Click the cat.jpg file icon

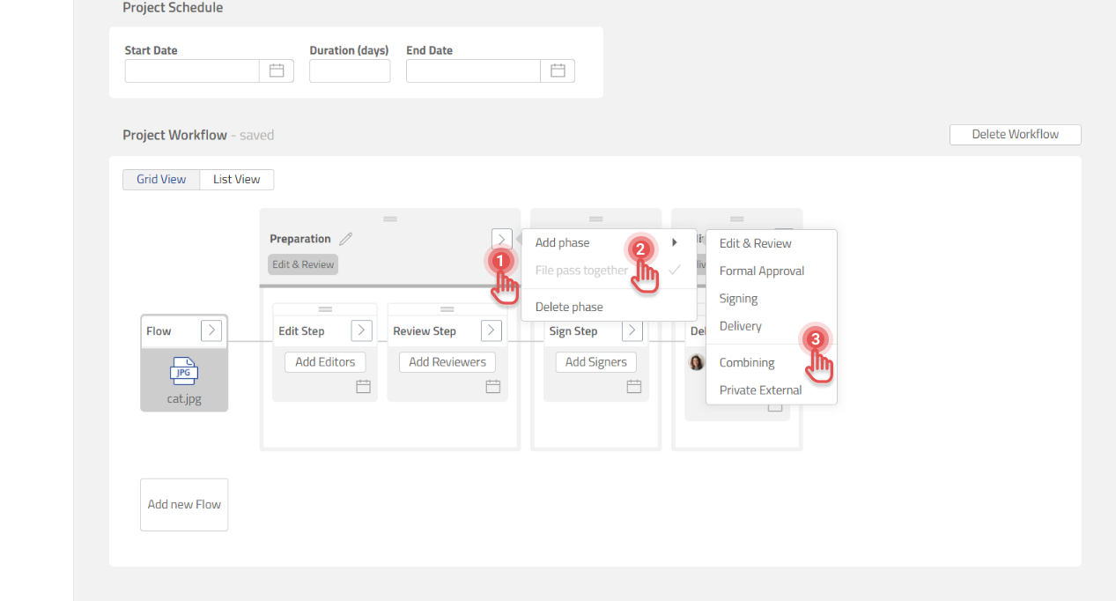click(x=184, y=371)
